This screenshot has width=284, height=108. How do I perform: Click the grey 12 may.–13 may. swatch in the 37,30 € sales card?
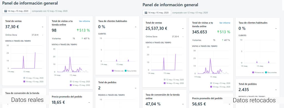24,78
